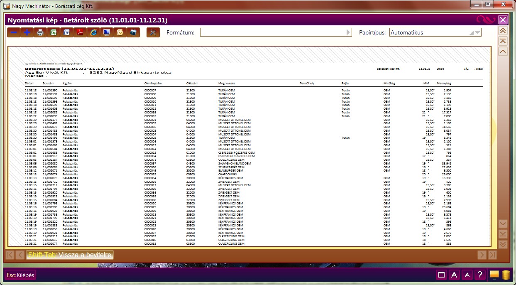This screenshot has height=285, width=516.
Task: Jump to bottom with double down chevron
Action: click(x=503, y=244)
